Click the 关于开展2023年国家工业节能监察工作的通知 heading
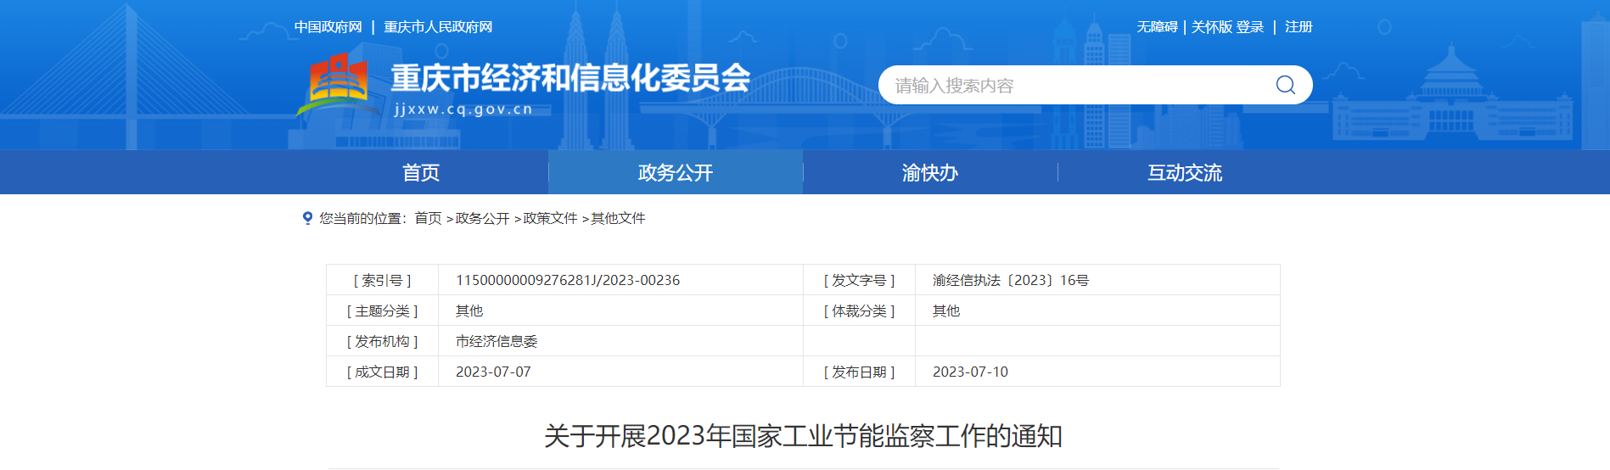 (803, 436)
